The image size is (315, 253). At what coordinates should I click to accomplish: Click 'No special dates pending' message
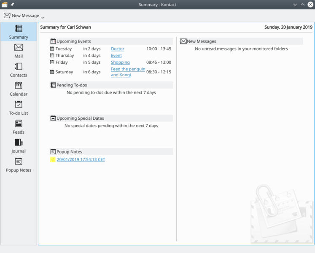tap(111, 126)
